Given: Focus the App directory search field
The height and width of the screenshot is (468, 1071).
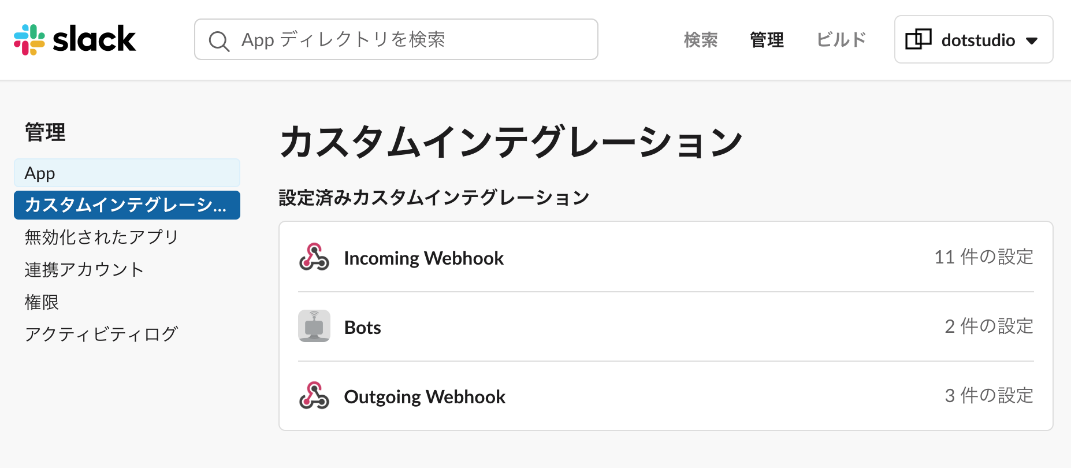Looking at the screenshot, I should click(396, 39).
